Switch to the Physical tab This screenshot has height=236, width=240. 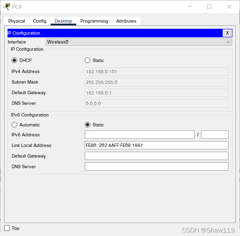pos(16,21)
